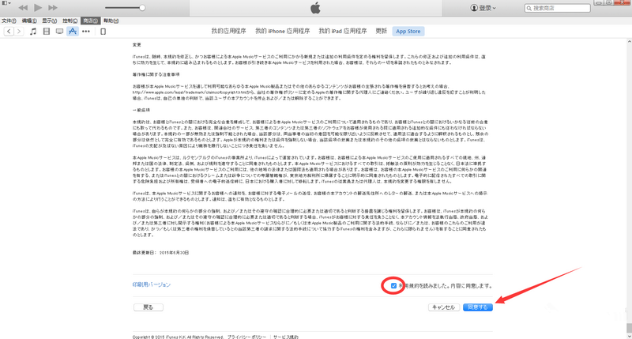Click the blue 同意する agree button
Viewport: 632px width, 339px height.
[478, 307]
